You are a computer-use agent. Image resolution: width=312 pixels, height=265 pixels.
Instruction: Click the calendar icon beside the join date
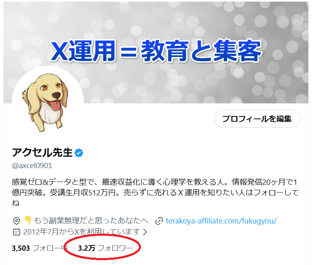16,232
